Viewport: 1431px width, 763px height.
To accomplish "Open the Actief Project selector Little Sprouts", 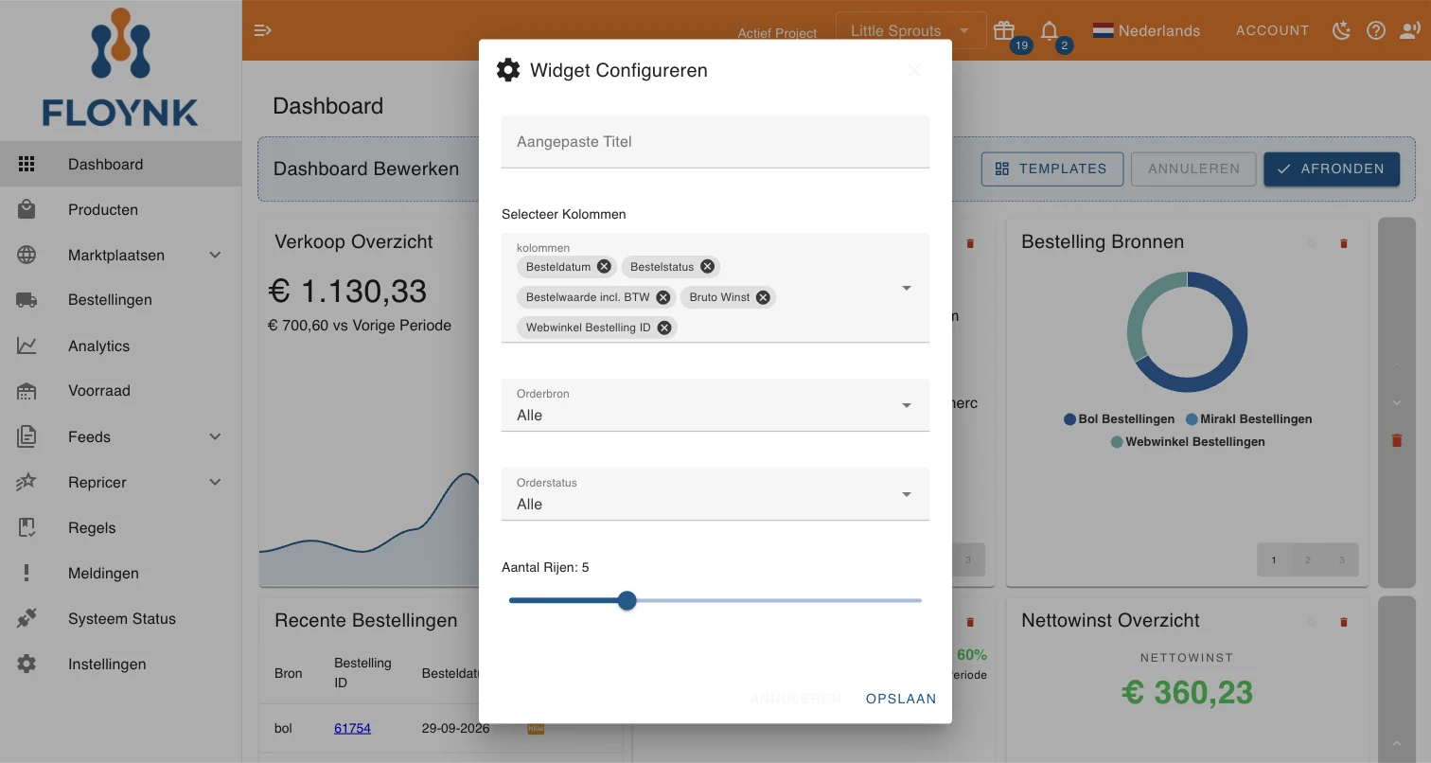I will [x=911, y=30].
